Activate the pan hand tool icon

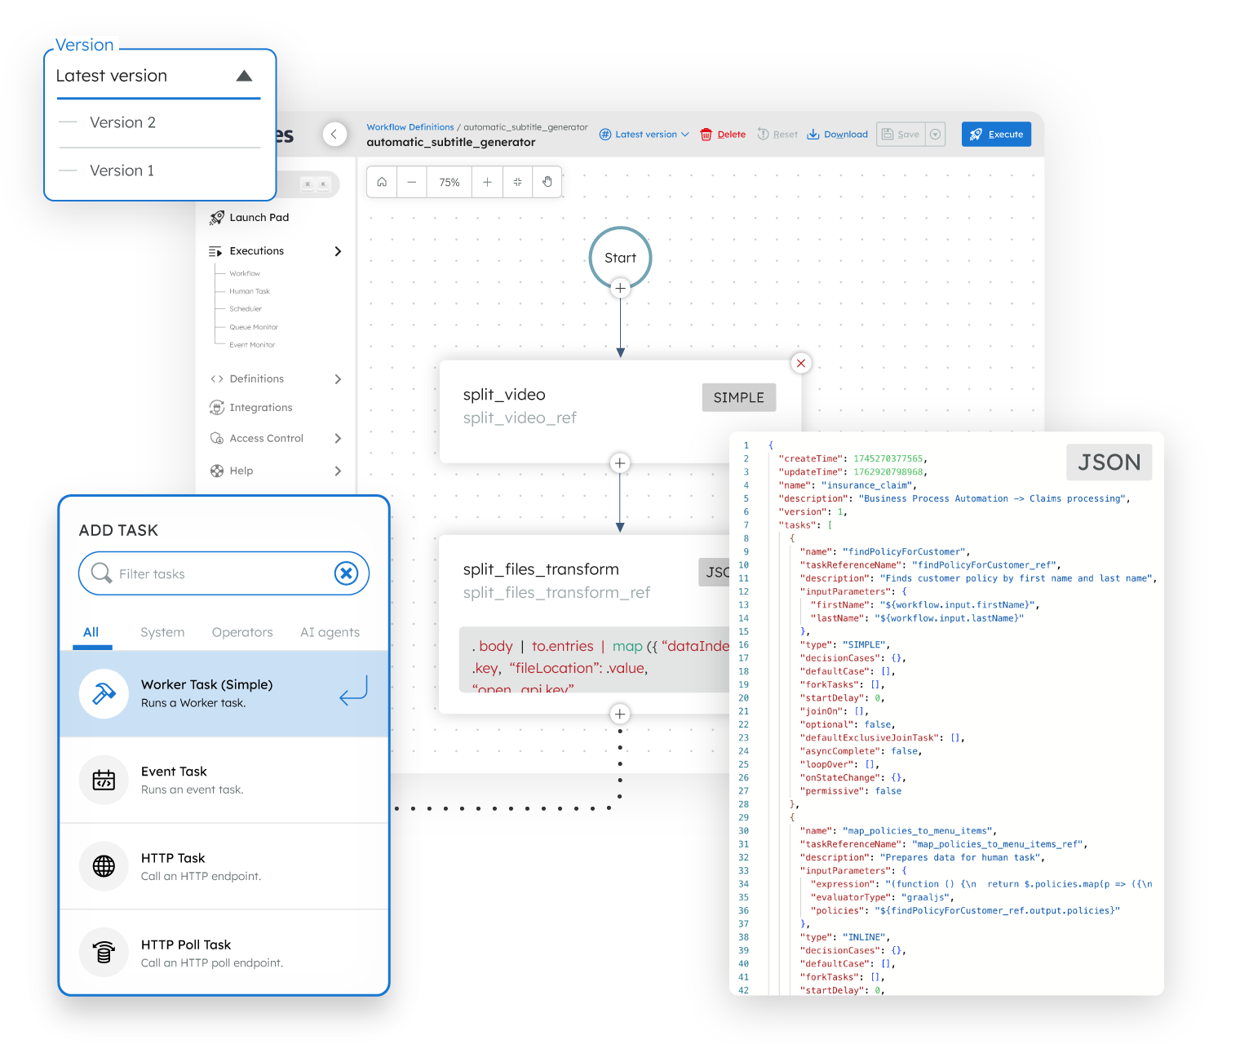[547, 181]
